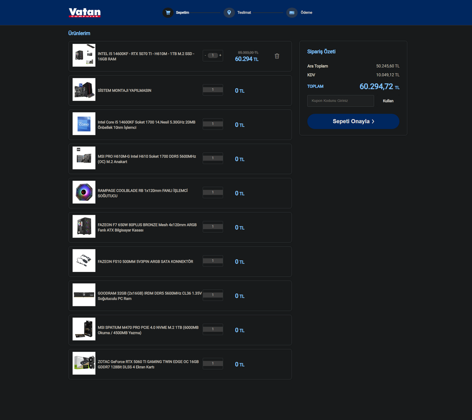Select the Ödeme card icon
Image resolution: width=472 pixels, height=420 pixels.
click(292, 12)
